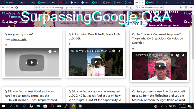Viewport: 194px width, 109px height.
Task: Open the '#ulog: What Does It Really Mean T...' video title
Action: pyautogui.click(x=91, y=51)
